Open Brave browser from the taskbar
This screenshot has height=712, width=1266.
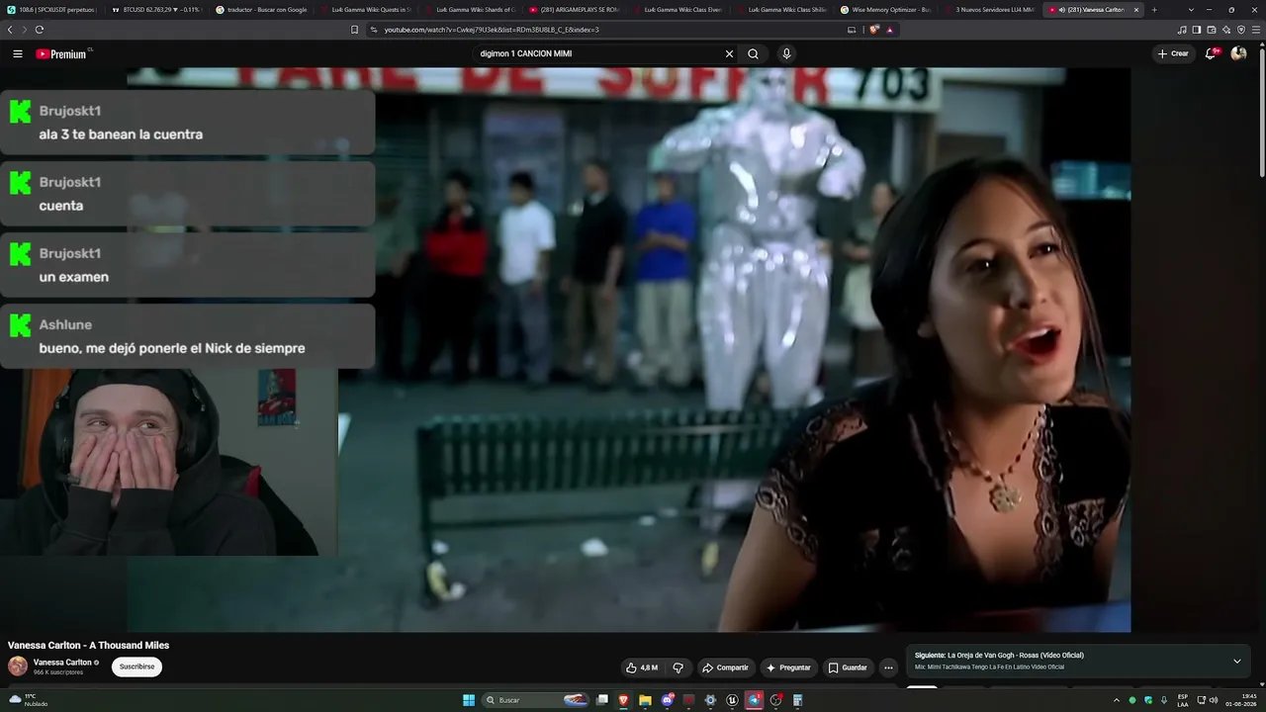pos(623,700)
